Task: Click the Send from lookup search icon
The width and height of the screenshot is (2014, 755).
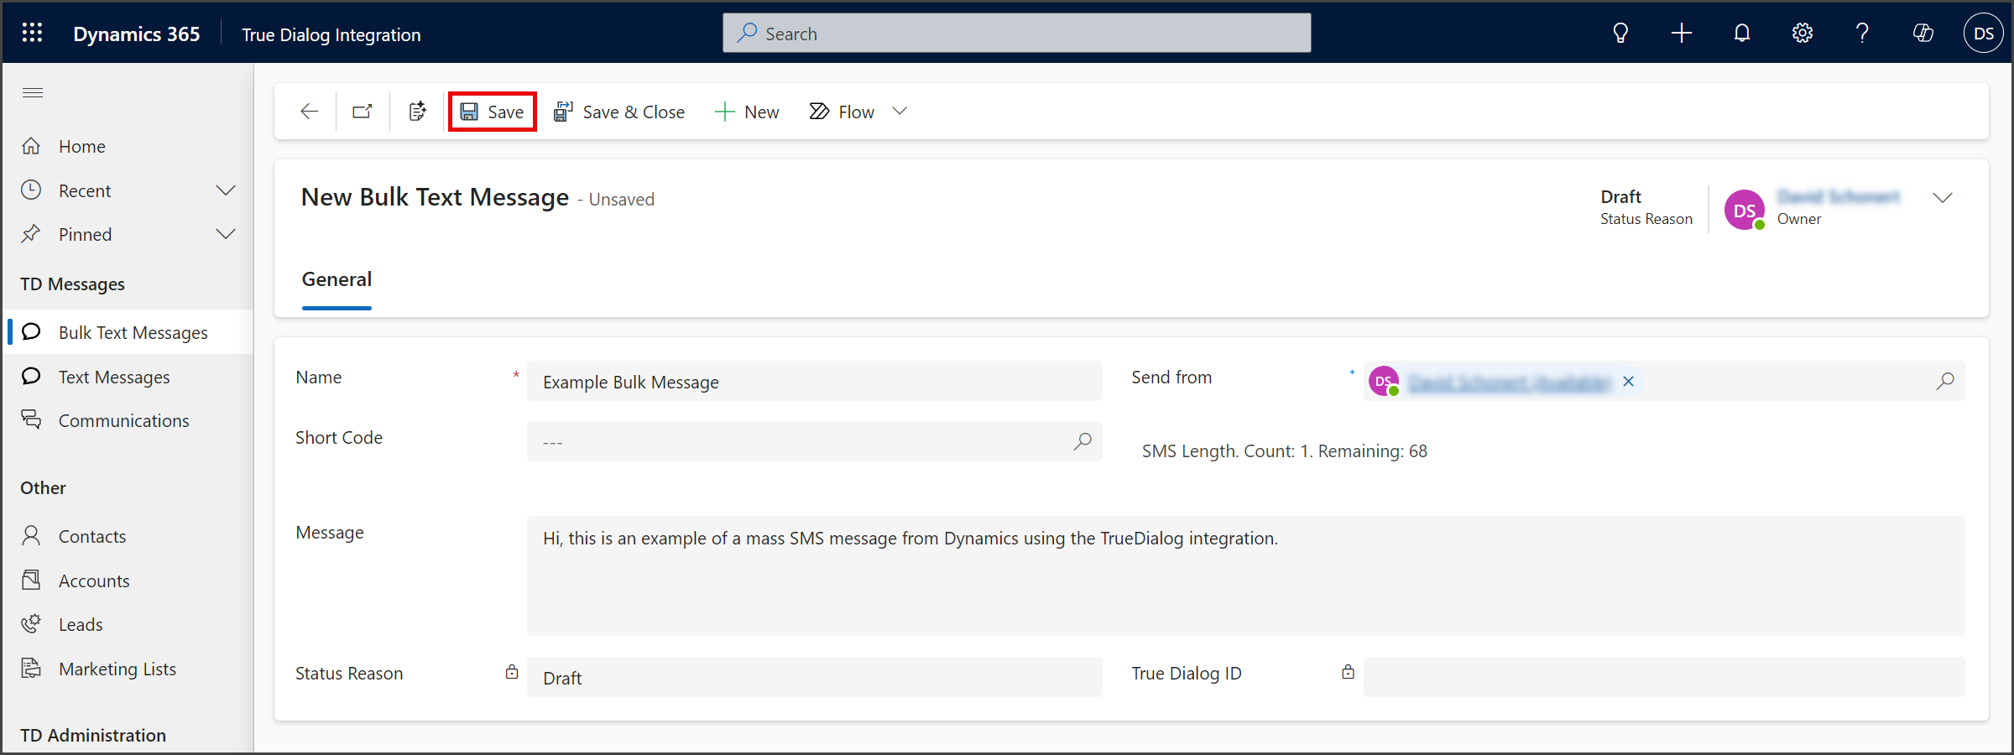Action: pos(1944,382)
